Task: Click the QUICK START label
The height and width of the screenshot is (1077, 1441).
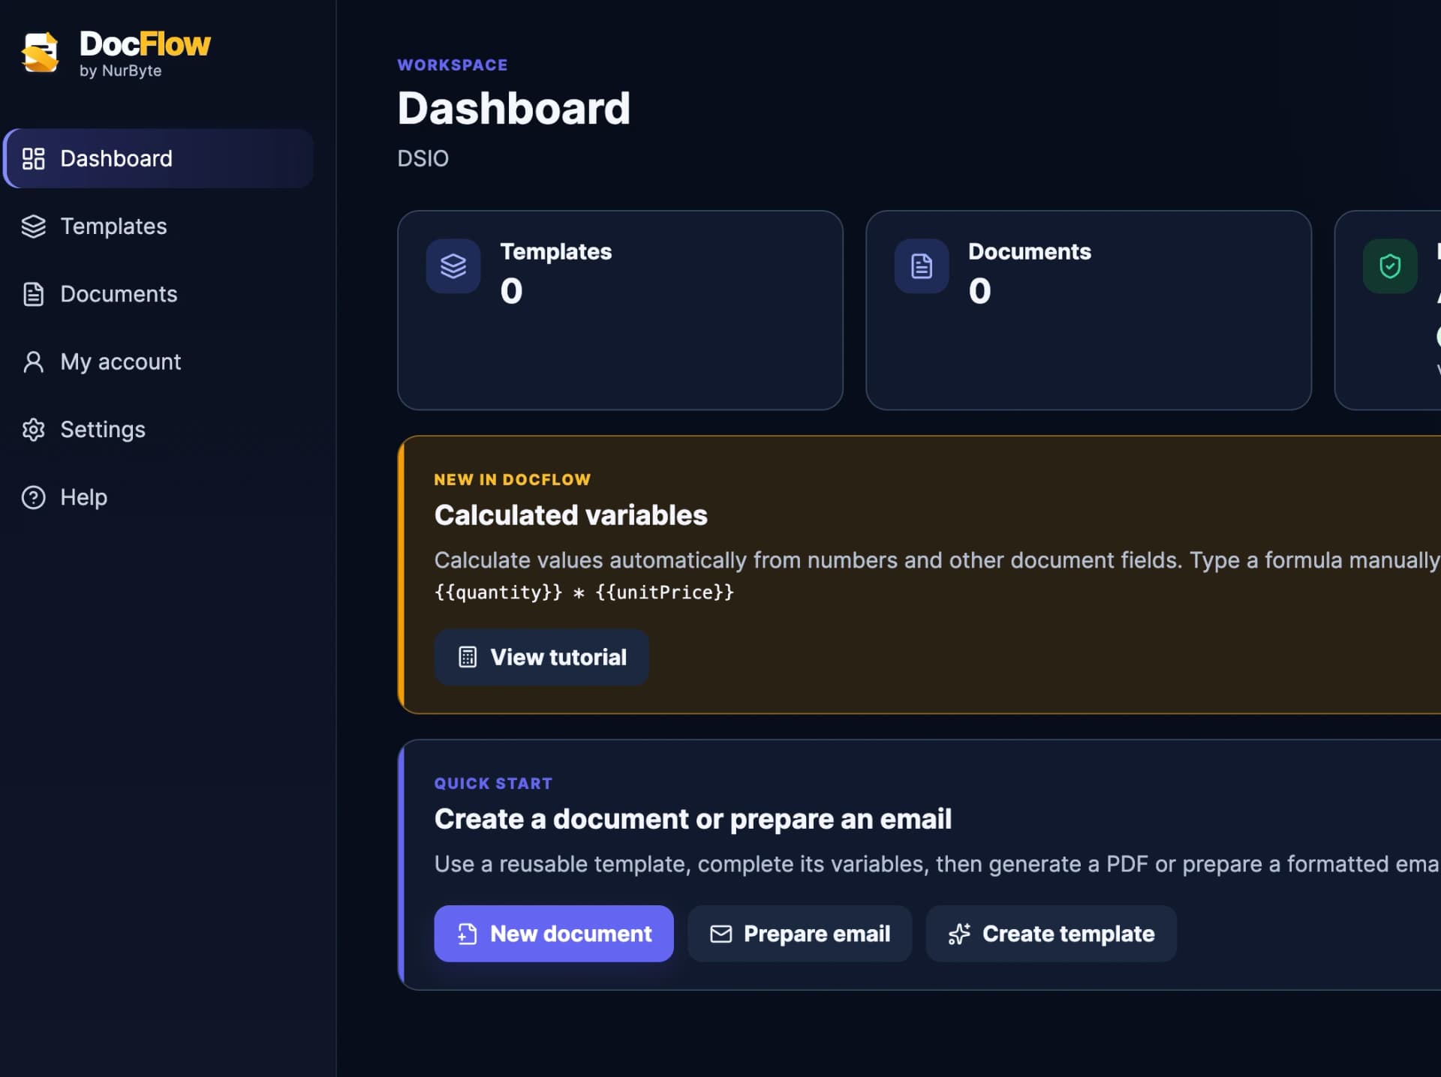Action: (494, 784)
